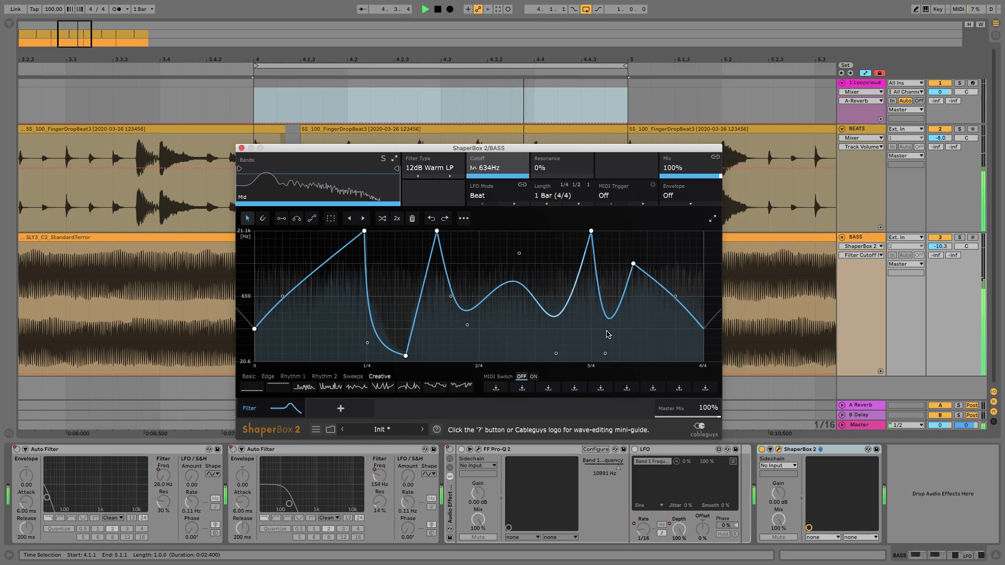
Task: Solo the BEATS track
Action: (x=959, y=129)
